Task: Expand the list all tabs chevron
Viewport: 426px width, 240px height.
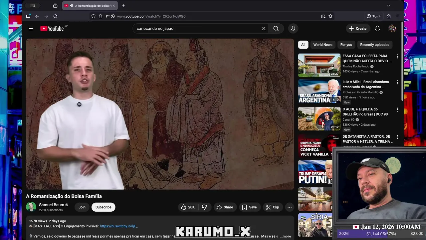Action: [388, 6]
